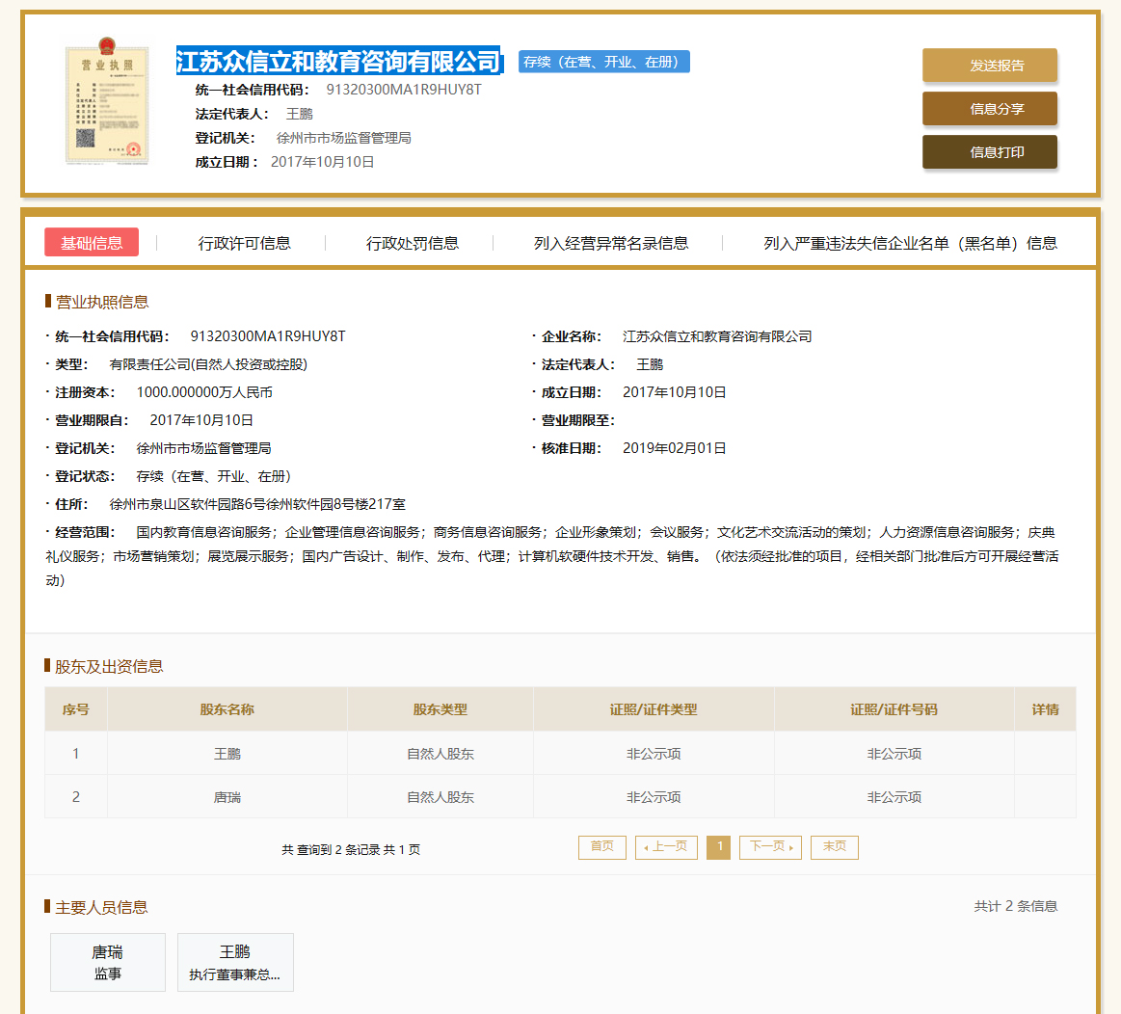Open the 唐瑞 监事 personnel card
1121x1014 pixels.
(x=107, y=962)
